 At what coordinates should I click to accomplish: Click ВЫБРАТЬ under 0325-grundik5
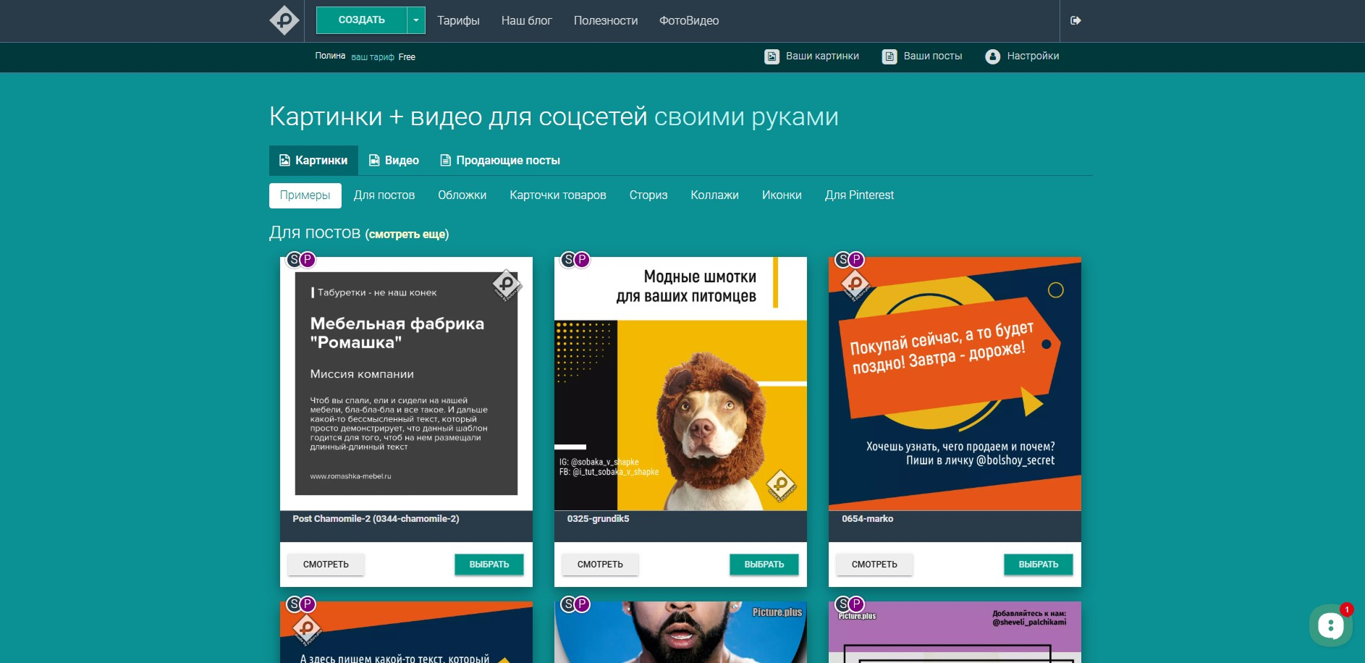(764, 565)
